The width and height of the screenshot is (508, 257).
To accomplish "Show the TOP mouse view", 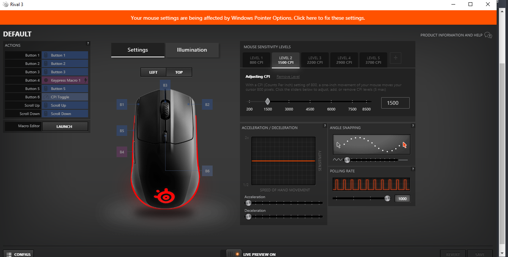I will pyautogui.click(x=179, y=72).
